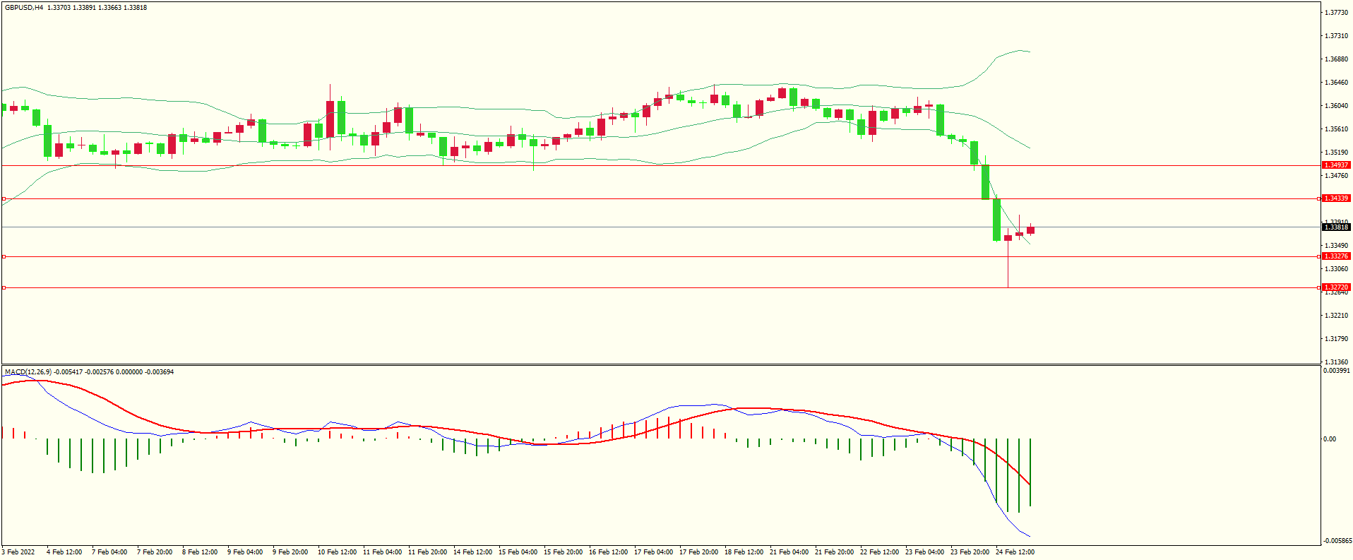Click the 0.003991 value on MACD scale
The image size is (1353, 560).
coord(1337,371)
